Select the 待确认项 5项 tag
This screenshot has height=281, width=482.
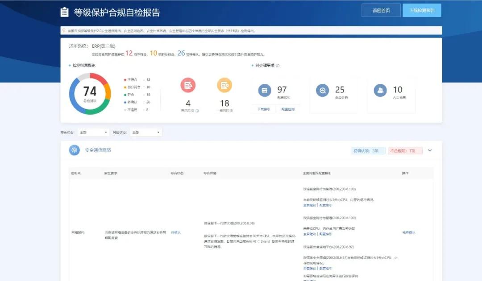click(x=368, y=151)
